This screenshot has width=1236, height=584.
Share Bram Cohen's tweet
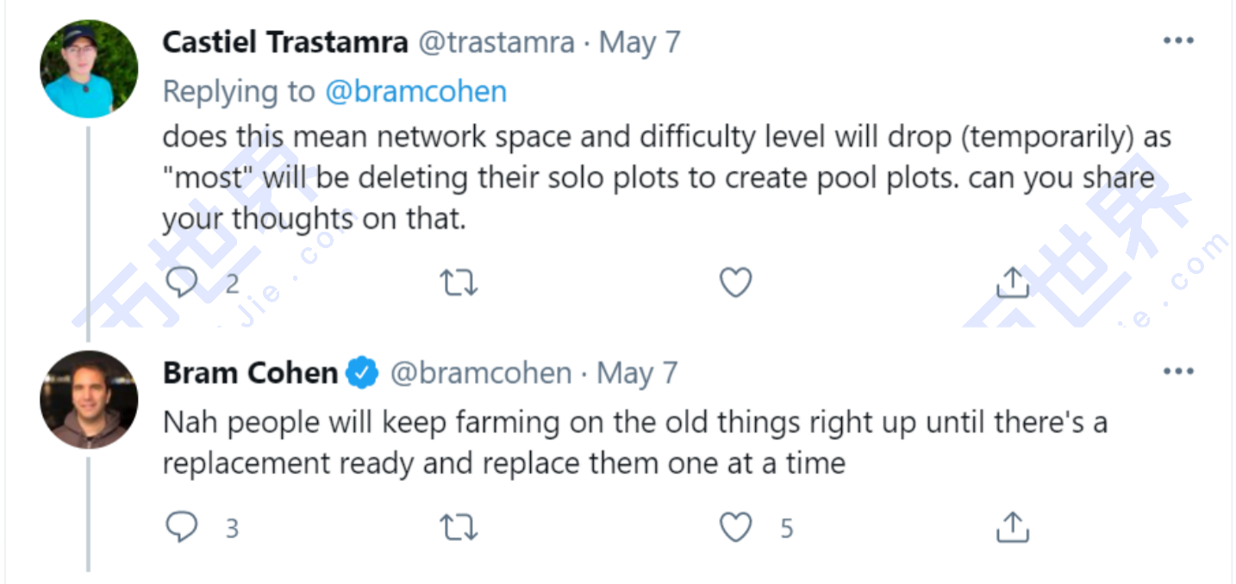(1013, 527)
